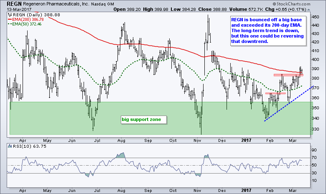Click the Jul label under RSI panel
The width and height of the screenshot is (326, 194).
point(97,191)
